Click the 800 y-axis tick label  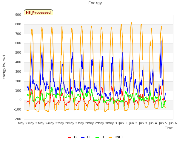click(18, 24)
